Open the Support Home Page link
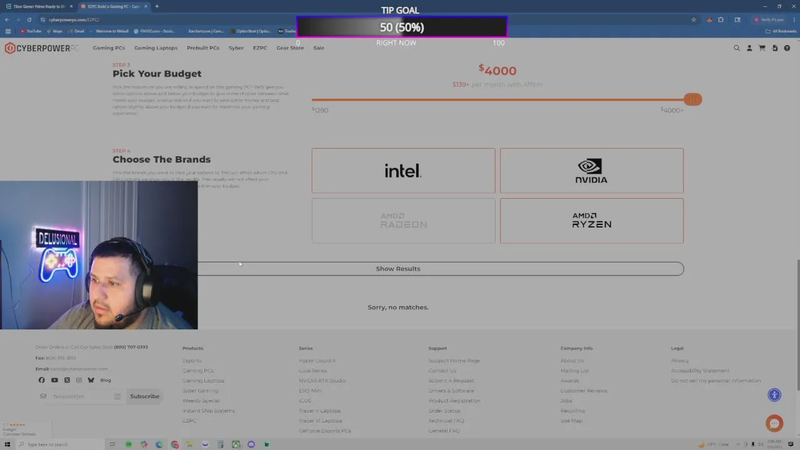 [x=454, y=361]
